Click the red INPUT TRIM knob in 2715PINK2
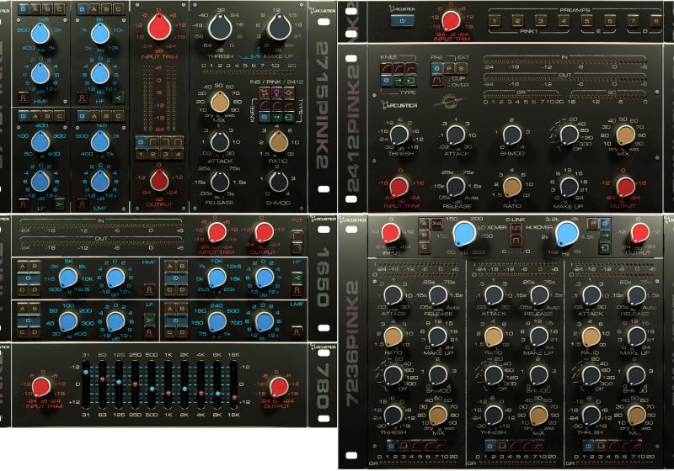The height and width of the screenshot is (471, 674). [159, 27]
